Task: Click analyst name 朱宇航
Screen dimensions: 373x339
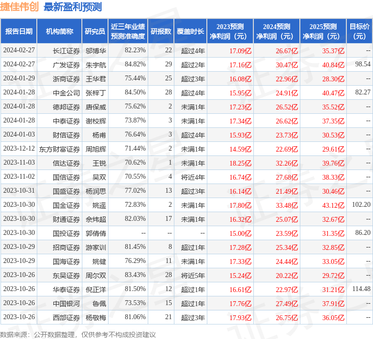Action: tap(95, 65)
